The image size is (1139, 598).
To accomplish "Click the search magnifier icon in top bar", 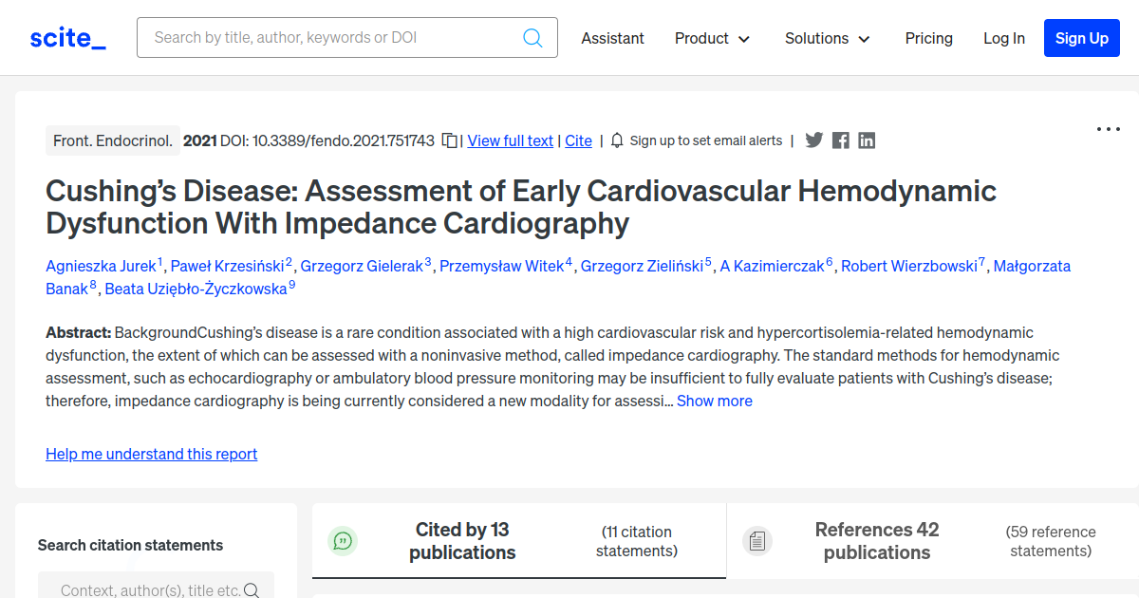I will tap(532, 38).
